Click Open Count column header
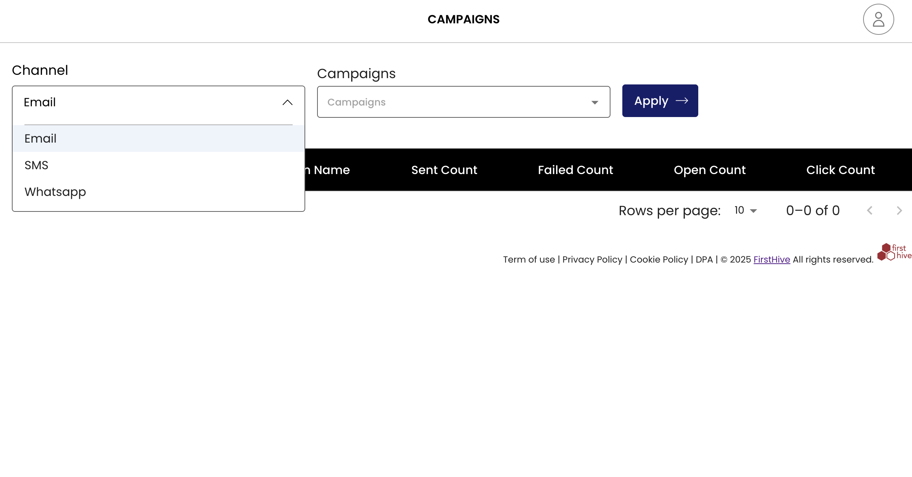Image resolution: width=912 pixels, height=477 pixels. coord(709,170)
